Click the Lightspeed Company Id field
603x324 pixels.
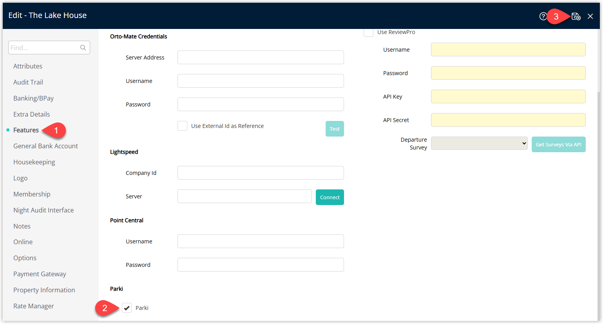pyautogui.click(x=261, y=173)
